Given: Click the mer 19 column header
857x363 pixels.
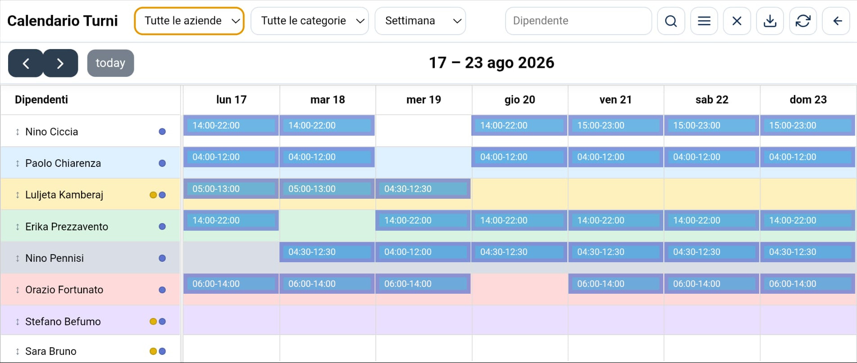Looking at the screenshot, I should (x=424, y=100).
